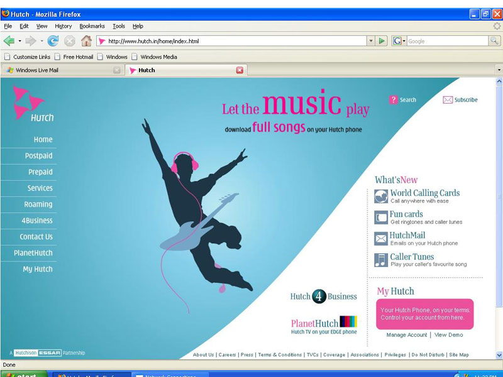
Task: Close the Windows Live Mail tab
Action: point(117,70)
